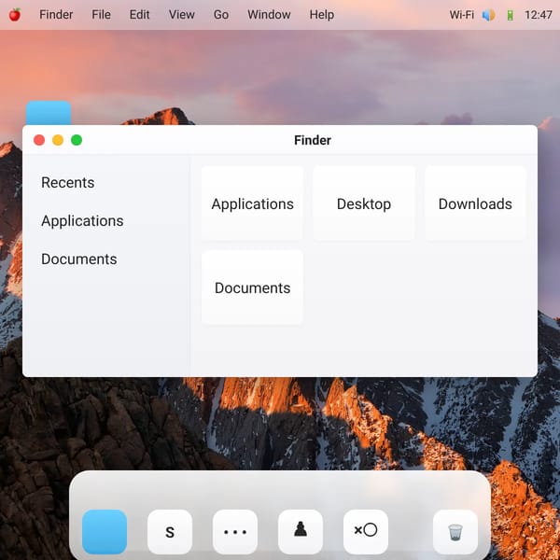Click the blue Finder icon in dock
Image resolution: width=560 pixels, height=560 pixels.
pos(105,532)
